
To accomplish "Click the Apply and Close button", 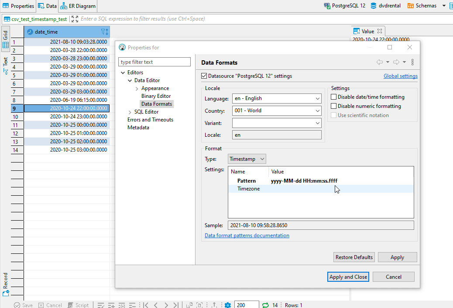I will point(348,277).
